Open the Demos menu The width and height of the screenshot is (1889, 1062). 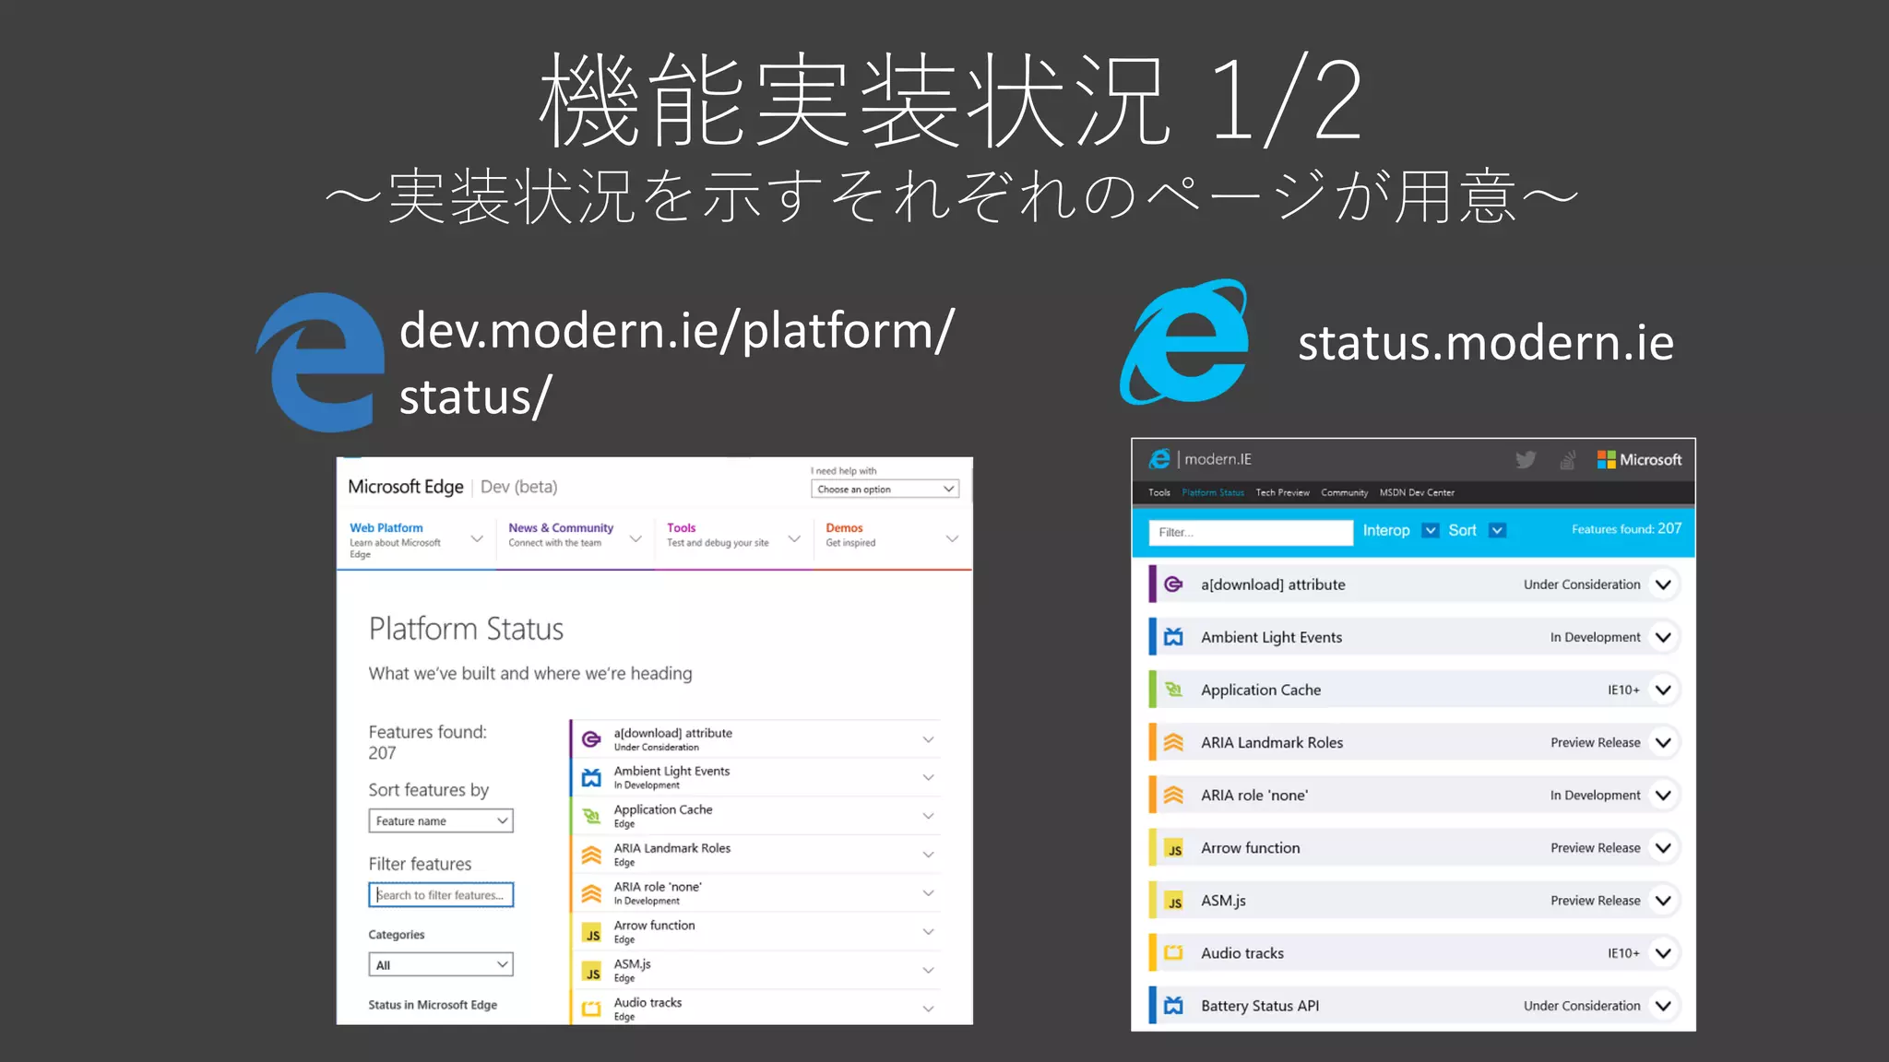[x=892, y=538]
